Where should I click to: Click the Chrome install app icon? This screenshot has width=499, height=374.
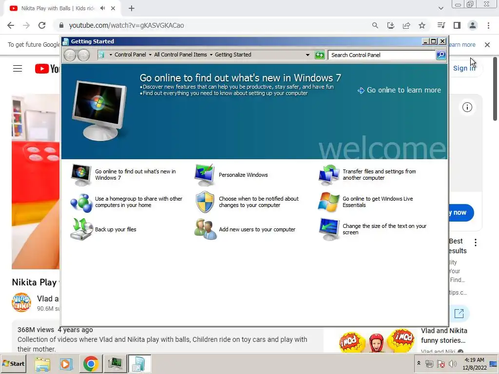tap(391, 25)
